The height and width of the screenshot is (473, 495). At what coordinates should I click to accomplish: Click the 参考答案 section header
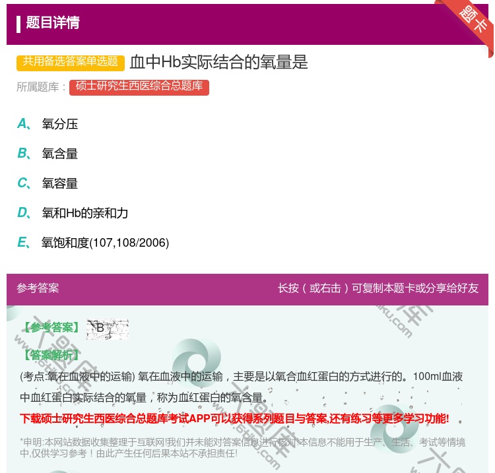pyautogui.click(x=38, y=288)
